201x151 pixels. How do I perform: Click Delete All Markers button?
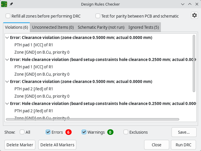coord(57,145)
